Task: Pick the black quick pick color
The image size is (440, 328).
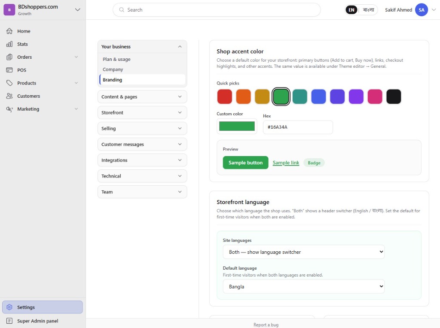Action: (394, 96)
